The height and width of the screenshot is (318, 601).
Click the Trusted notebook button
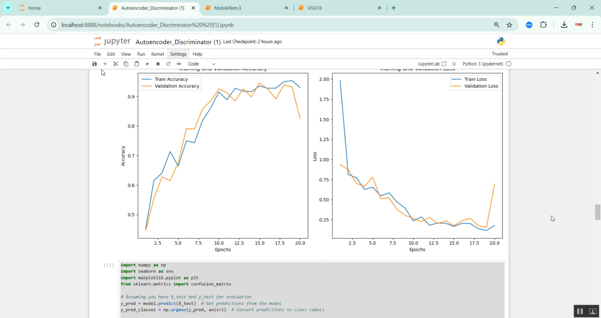(x=500, y=54)
